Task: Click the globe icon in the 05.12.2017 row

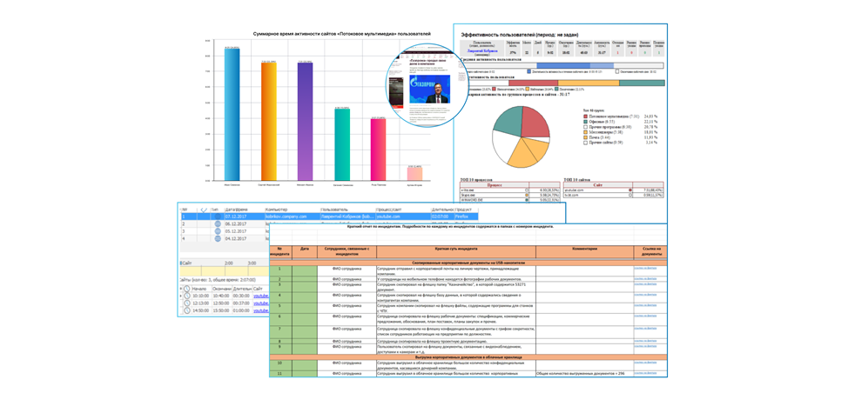Action: (x=218, y=231)
